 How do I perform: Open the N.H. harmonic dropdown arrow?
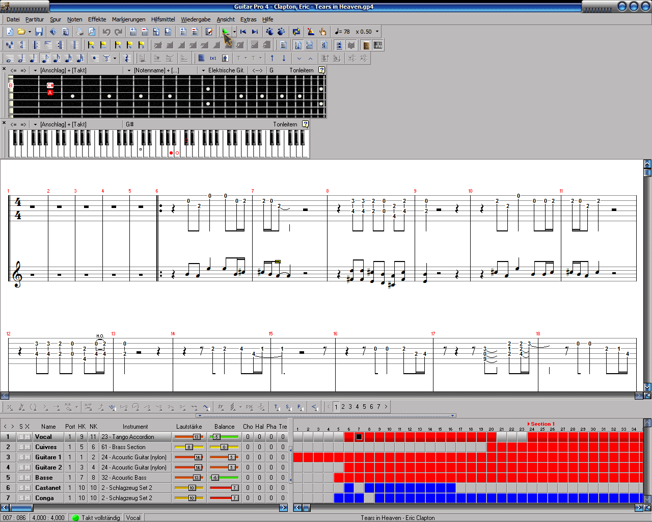pyautogui.click(x=76, y=407)
